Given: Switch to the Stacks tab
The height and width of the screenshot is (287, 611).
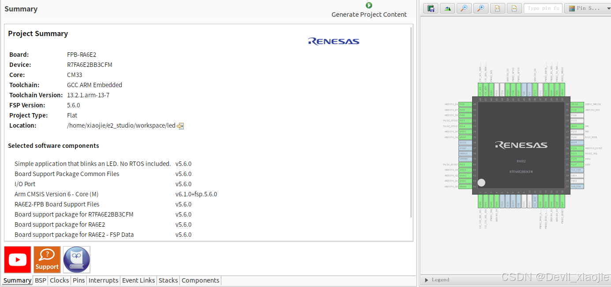Looking at the screenshot, I should (x=168, y=280).
